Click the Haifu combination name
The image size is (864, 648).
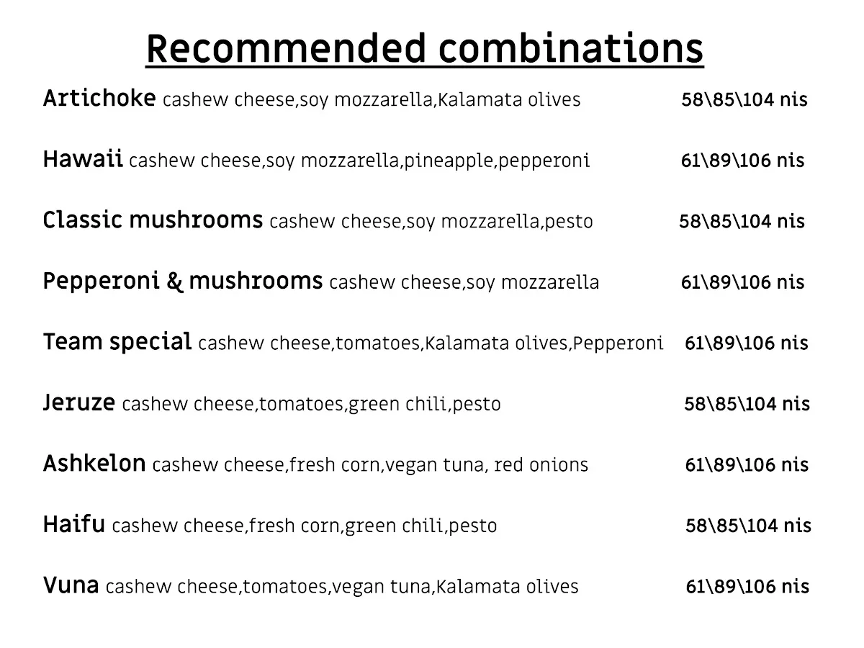tap(74, 524)
